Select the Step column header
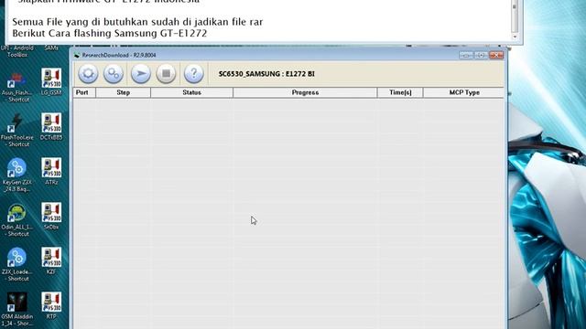This screenshot has width=586, height=329. pyautogui.click(x=124, y=92)
